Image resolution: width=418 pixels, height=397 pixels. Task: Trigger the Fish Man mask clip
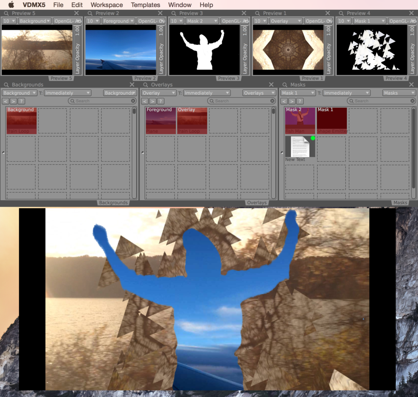(300, 121)
